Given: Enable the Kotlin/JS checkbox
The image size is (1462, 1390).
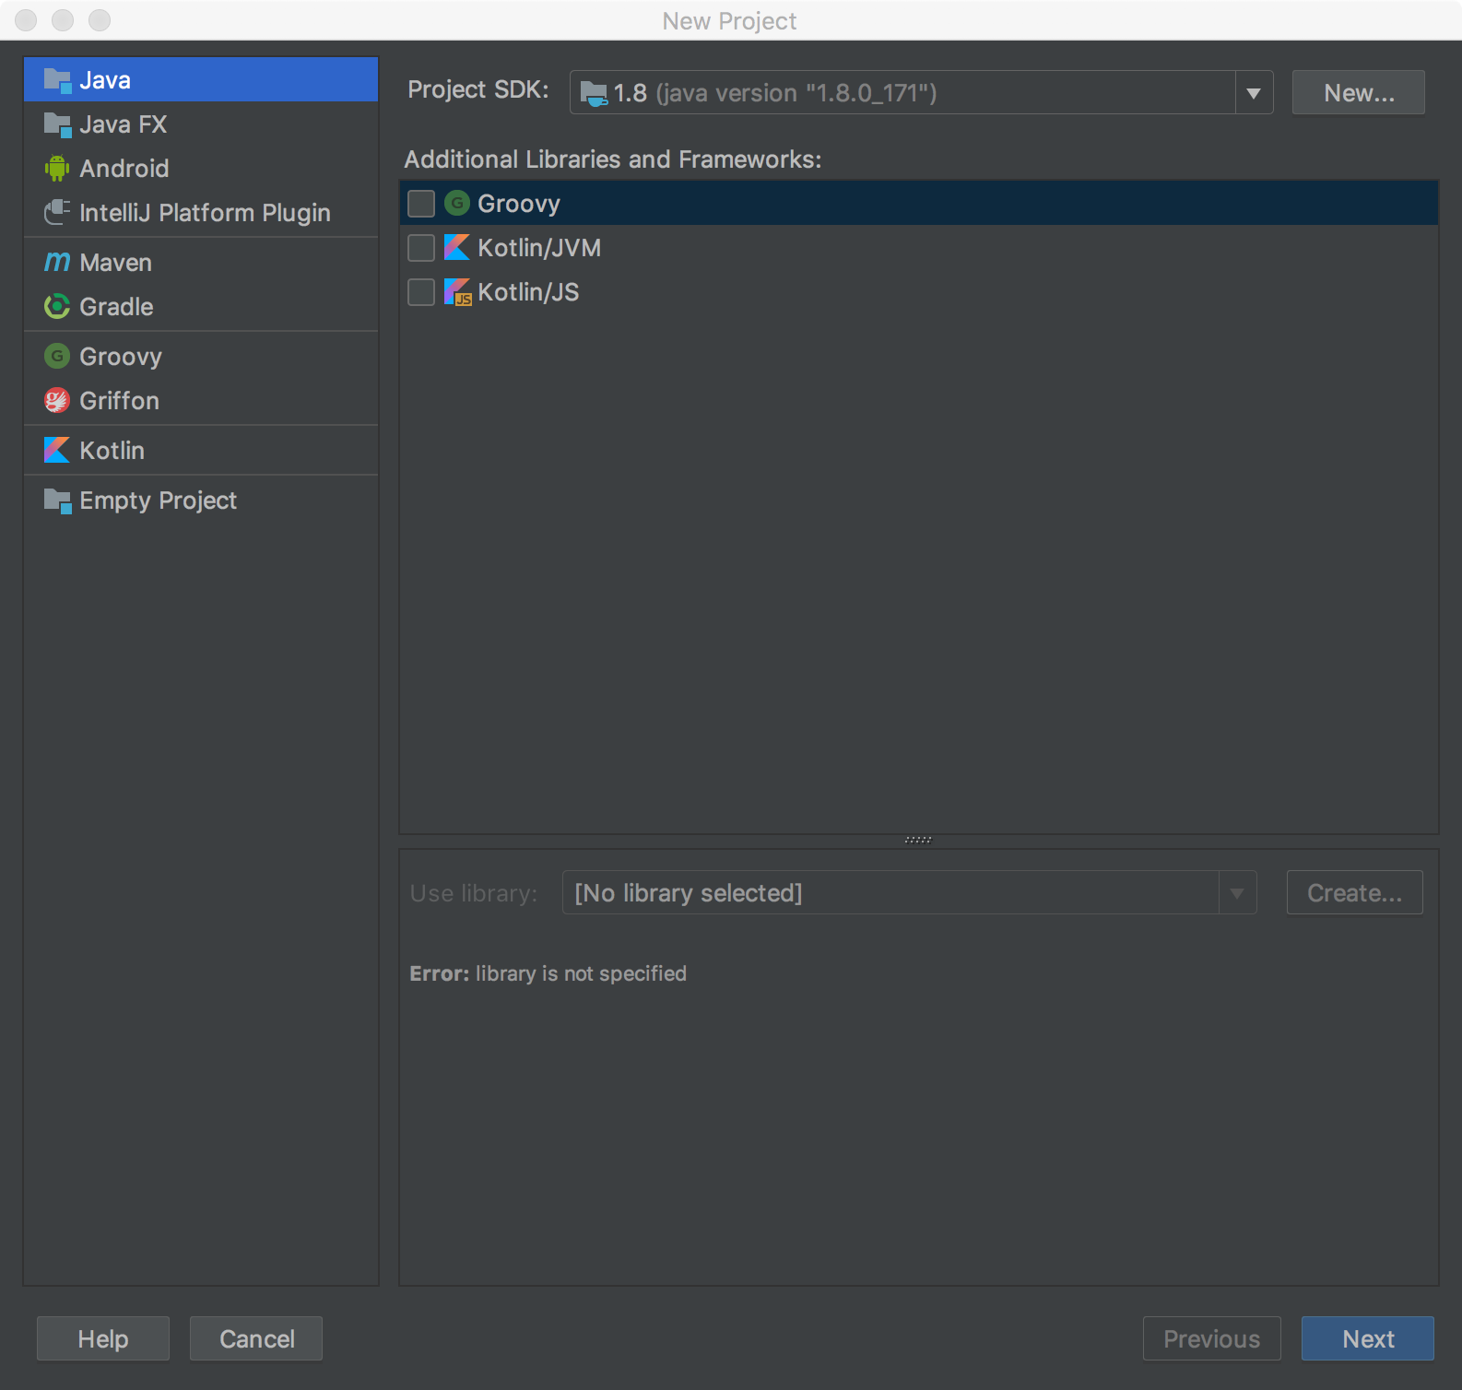Looking at the screenshot, I should coord(421,292).
